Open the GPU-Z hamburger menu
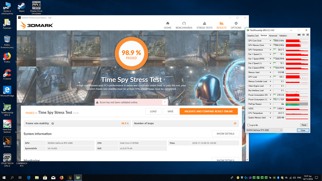 click(x=307, y=35)
